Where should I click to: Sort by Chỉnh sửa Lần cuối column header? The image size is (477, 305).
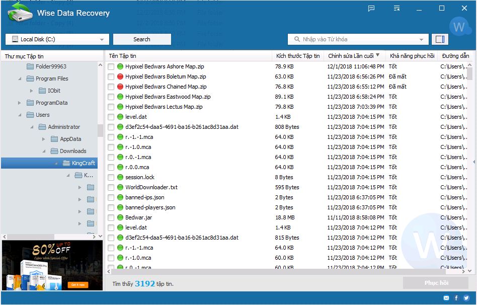point(351,56)
